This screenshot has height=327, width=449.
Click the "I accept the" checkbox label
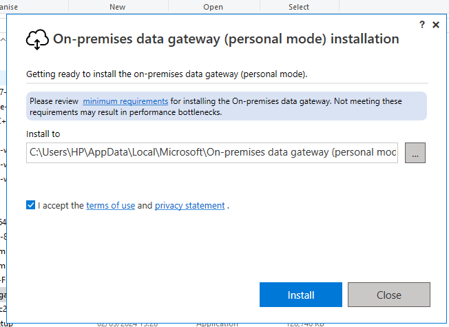click(61, 206)
